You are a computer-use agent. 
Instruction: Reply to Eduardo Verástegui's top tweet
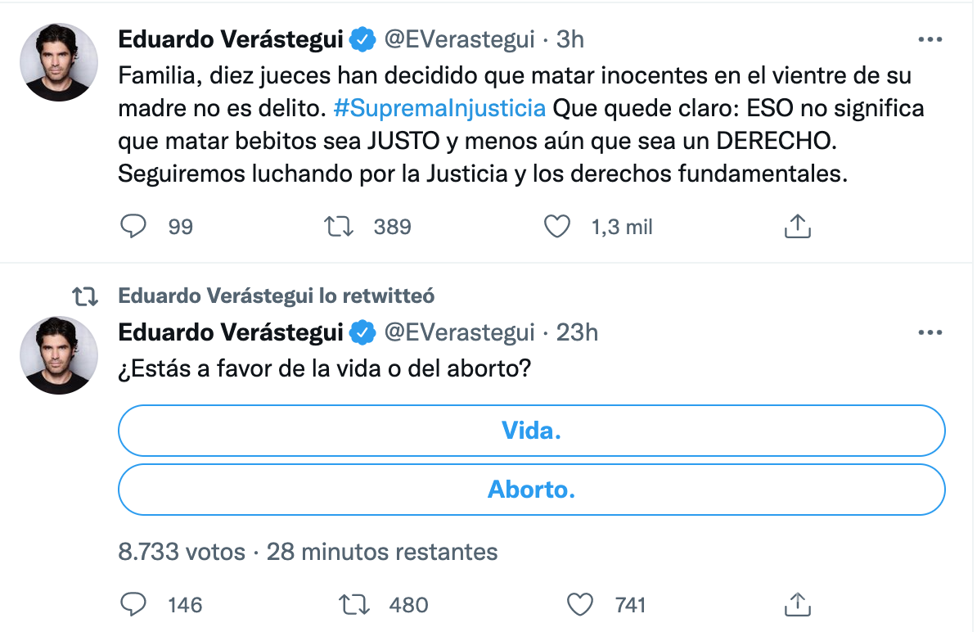click(133, 227)
